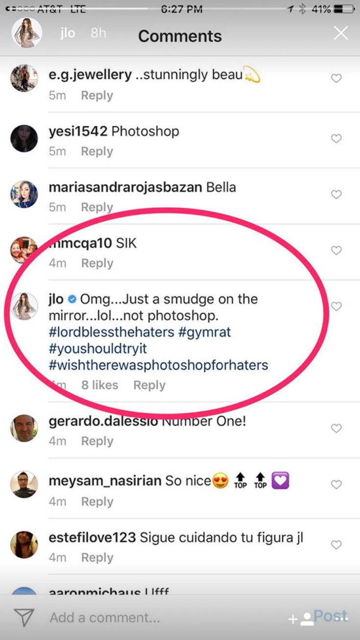Image resolution: width=360 pixels, height=640 pixels.
Task: Like estefilove123's comment heart icon
Action: pos(336,545)
